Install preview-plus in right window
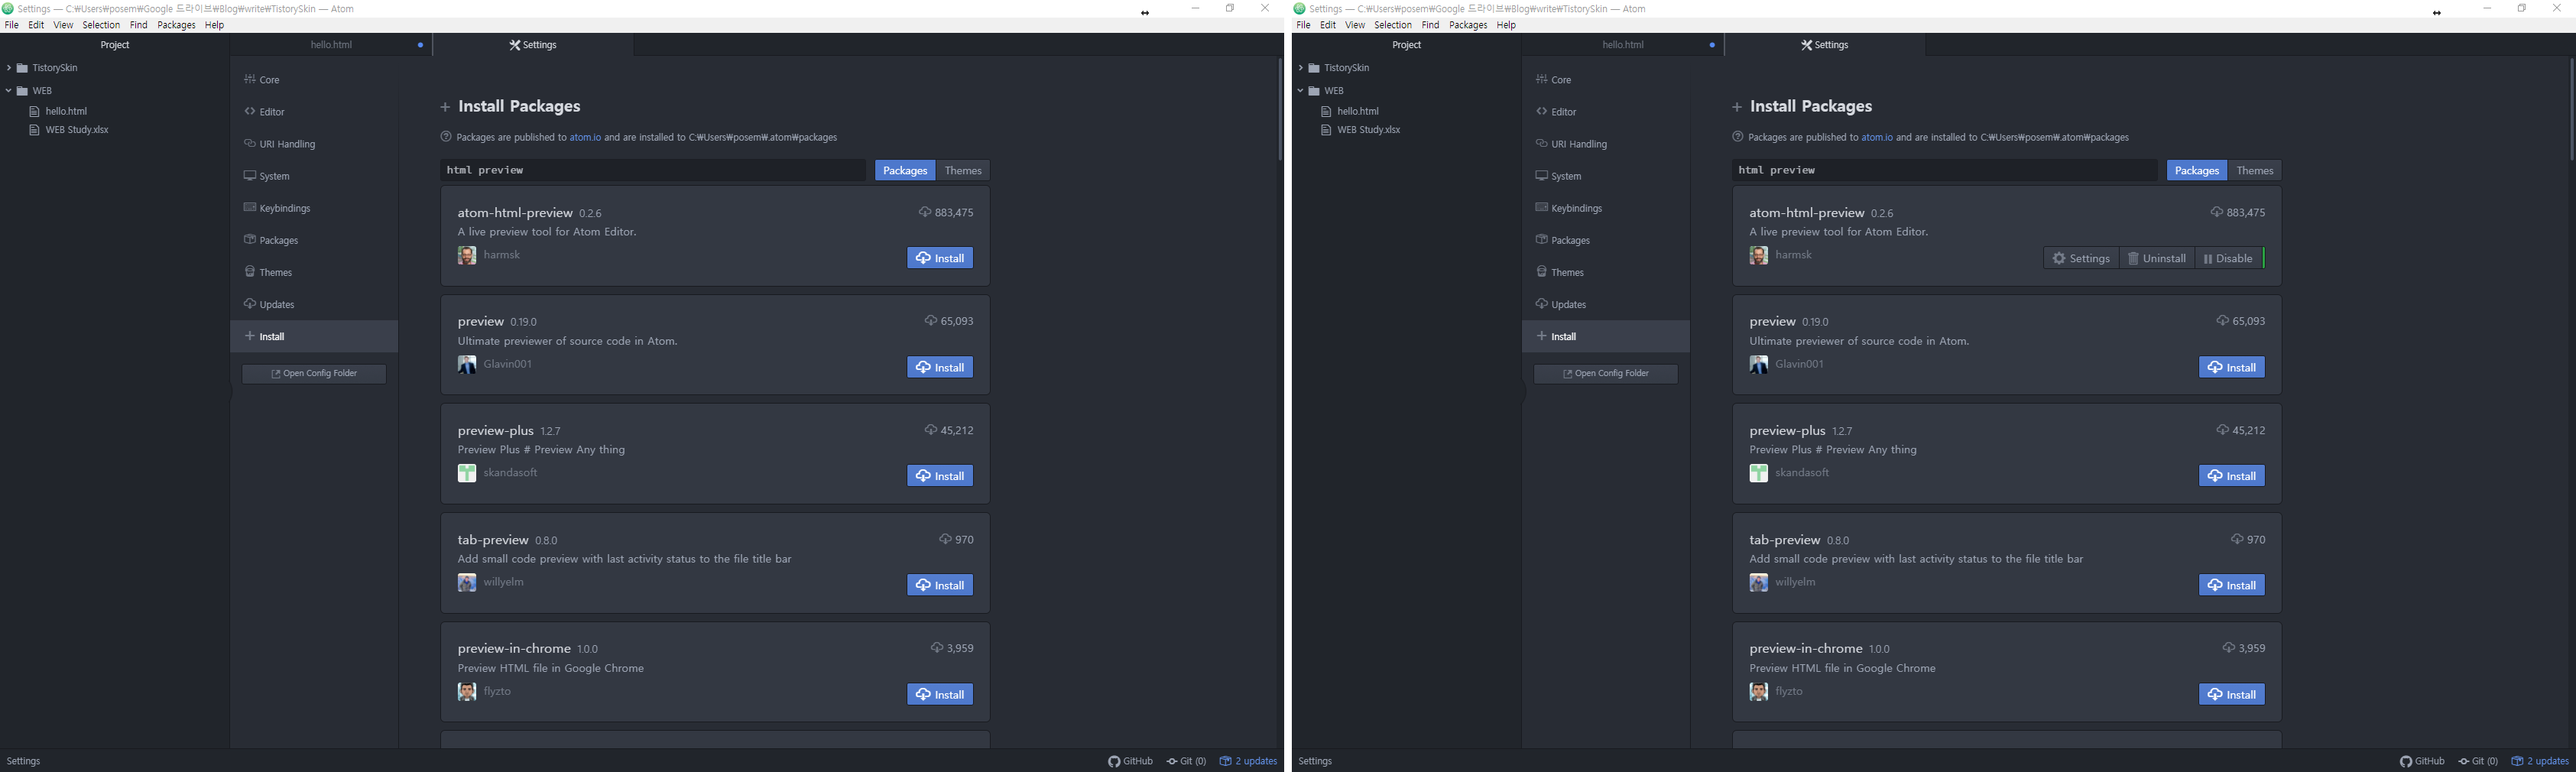Image resolution: width=2576 pixels, height=772 pixels. point(2232,476)
